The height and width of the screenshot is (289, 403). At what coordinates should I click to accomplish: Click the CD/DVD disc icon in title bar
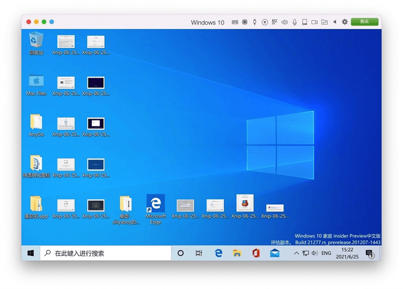tap(265, 22)
